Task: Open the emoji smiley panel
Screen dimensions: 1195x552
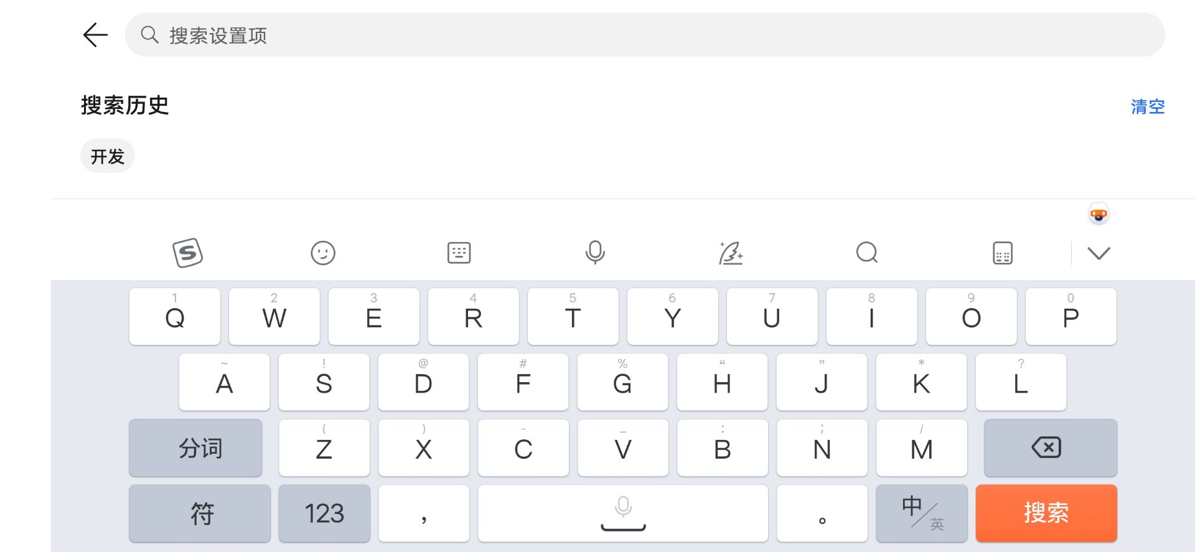Action: tap(323, 253)
